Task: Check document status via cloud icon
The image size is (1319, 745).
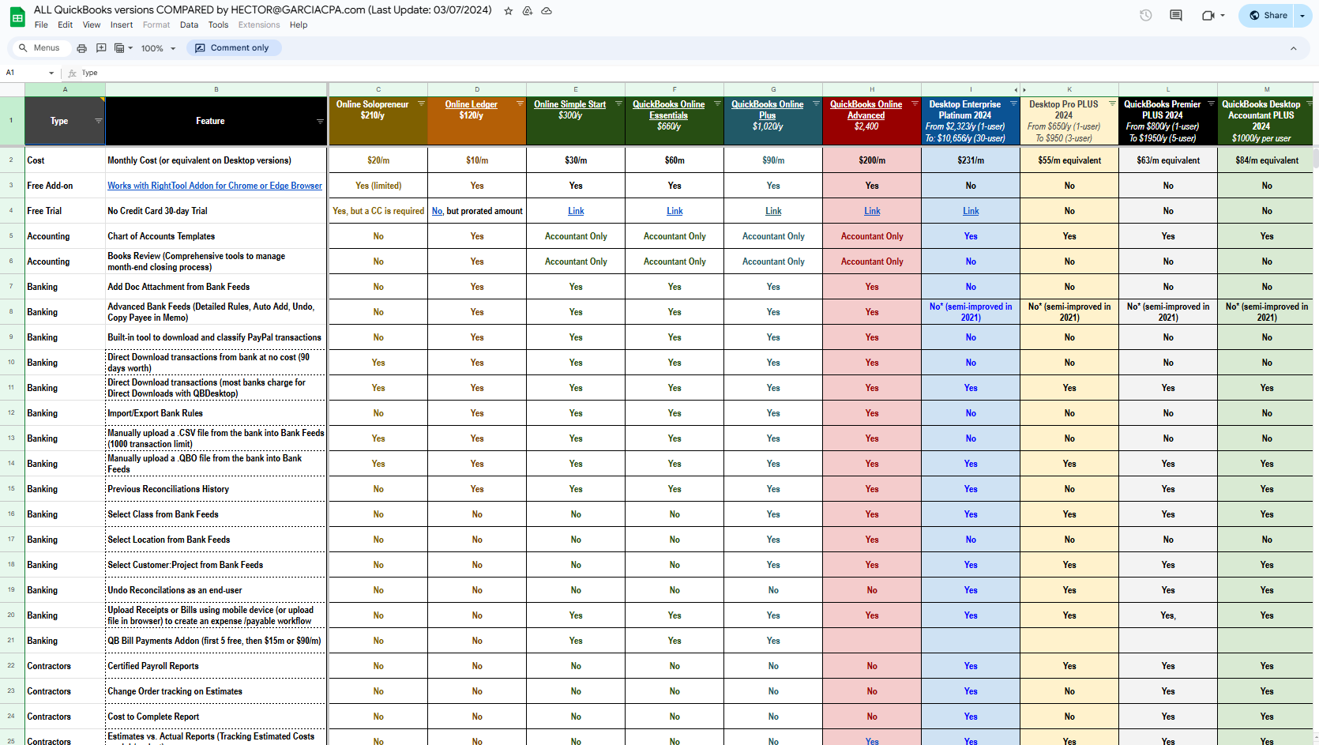Action: pos(547,10)
